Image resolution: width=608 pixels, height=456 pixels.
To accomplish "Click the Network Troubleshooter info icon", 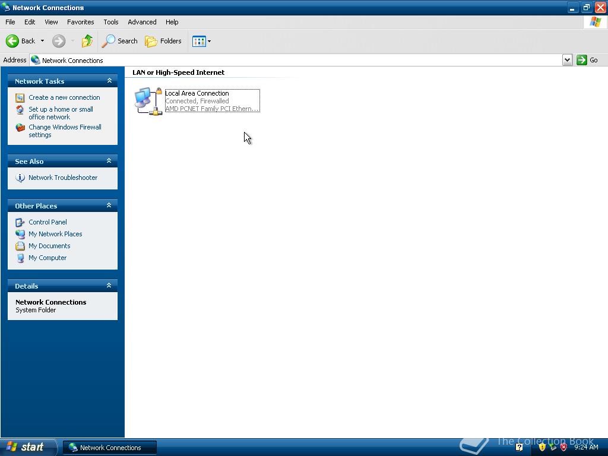I will (20, 178).
